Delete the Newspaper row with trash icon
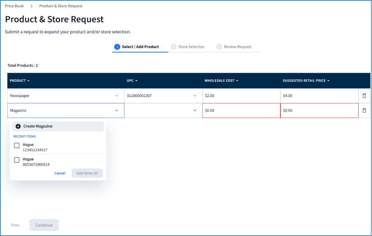This screenshot has height=236, width=372. coord(364,96)
